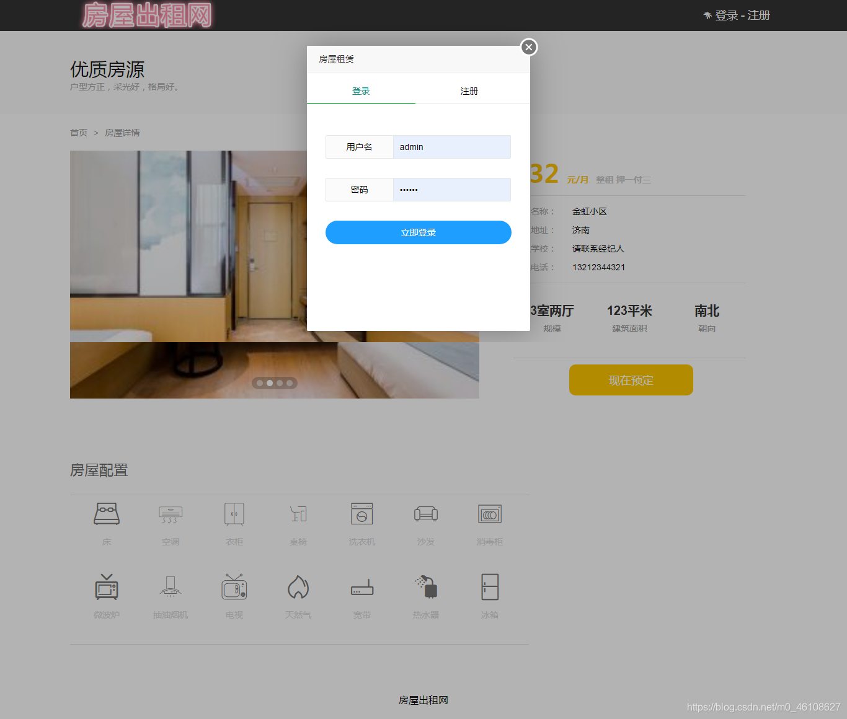Screen dimensions: 847x719
Task: Click the 优质房源 heading
Action: (107, 69)
